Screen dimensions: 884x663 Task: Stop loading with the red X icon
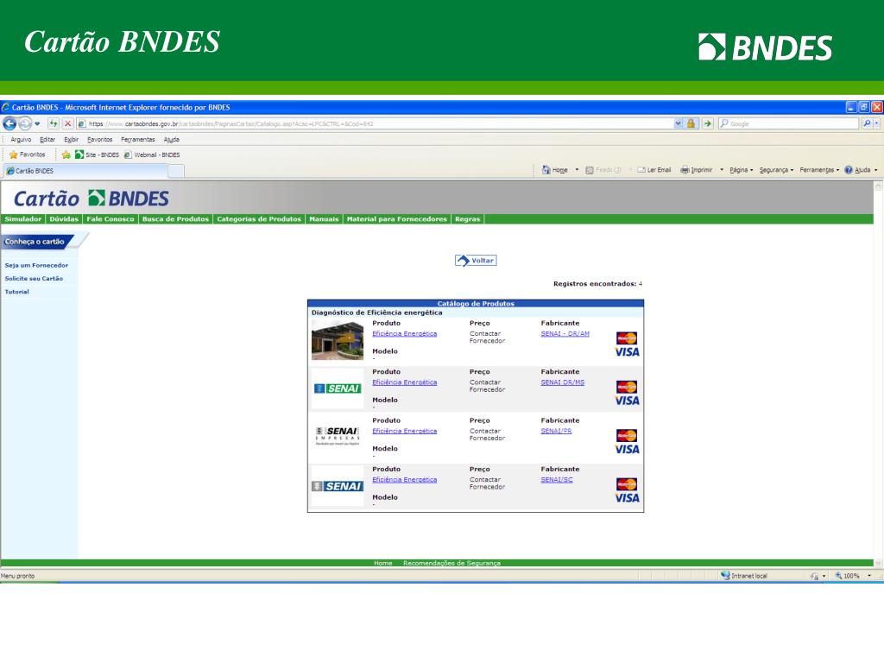67,123
